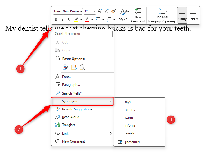The image size is (211, 155).
Task: Increase font size with grow icon
Action: coord(100,11)
